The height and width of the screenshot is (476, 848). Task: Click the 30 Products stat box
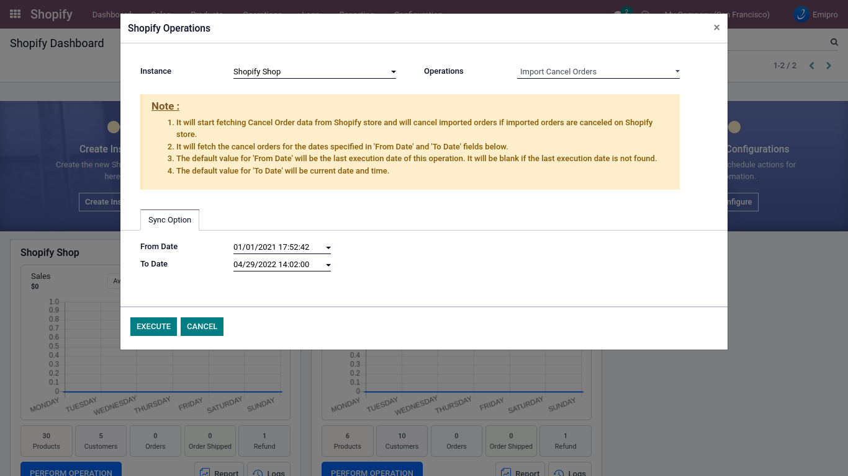click(x=47, y=441)
